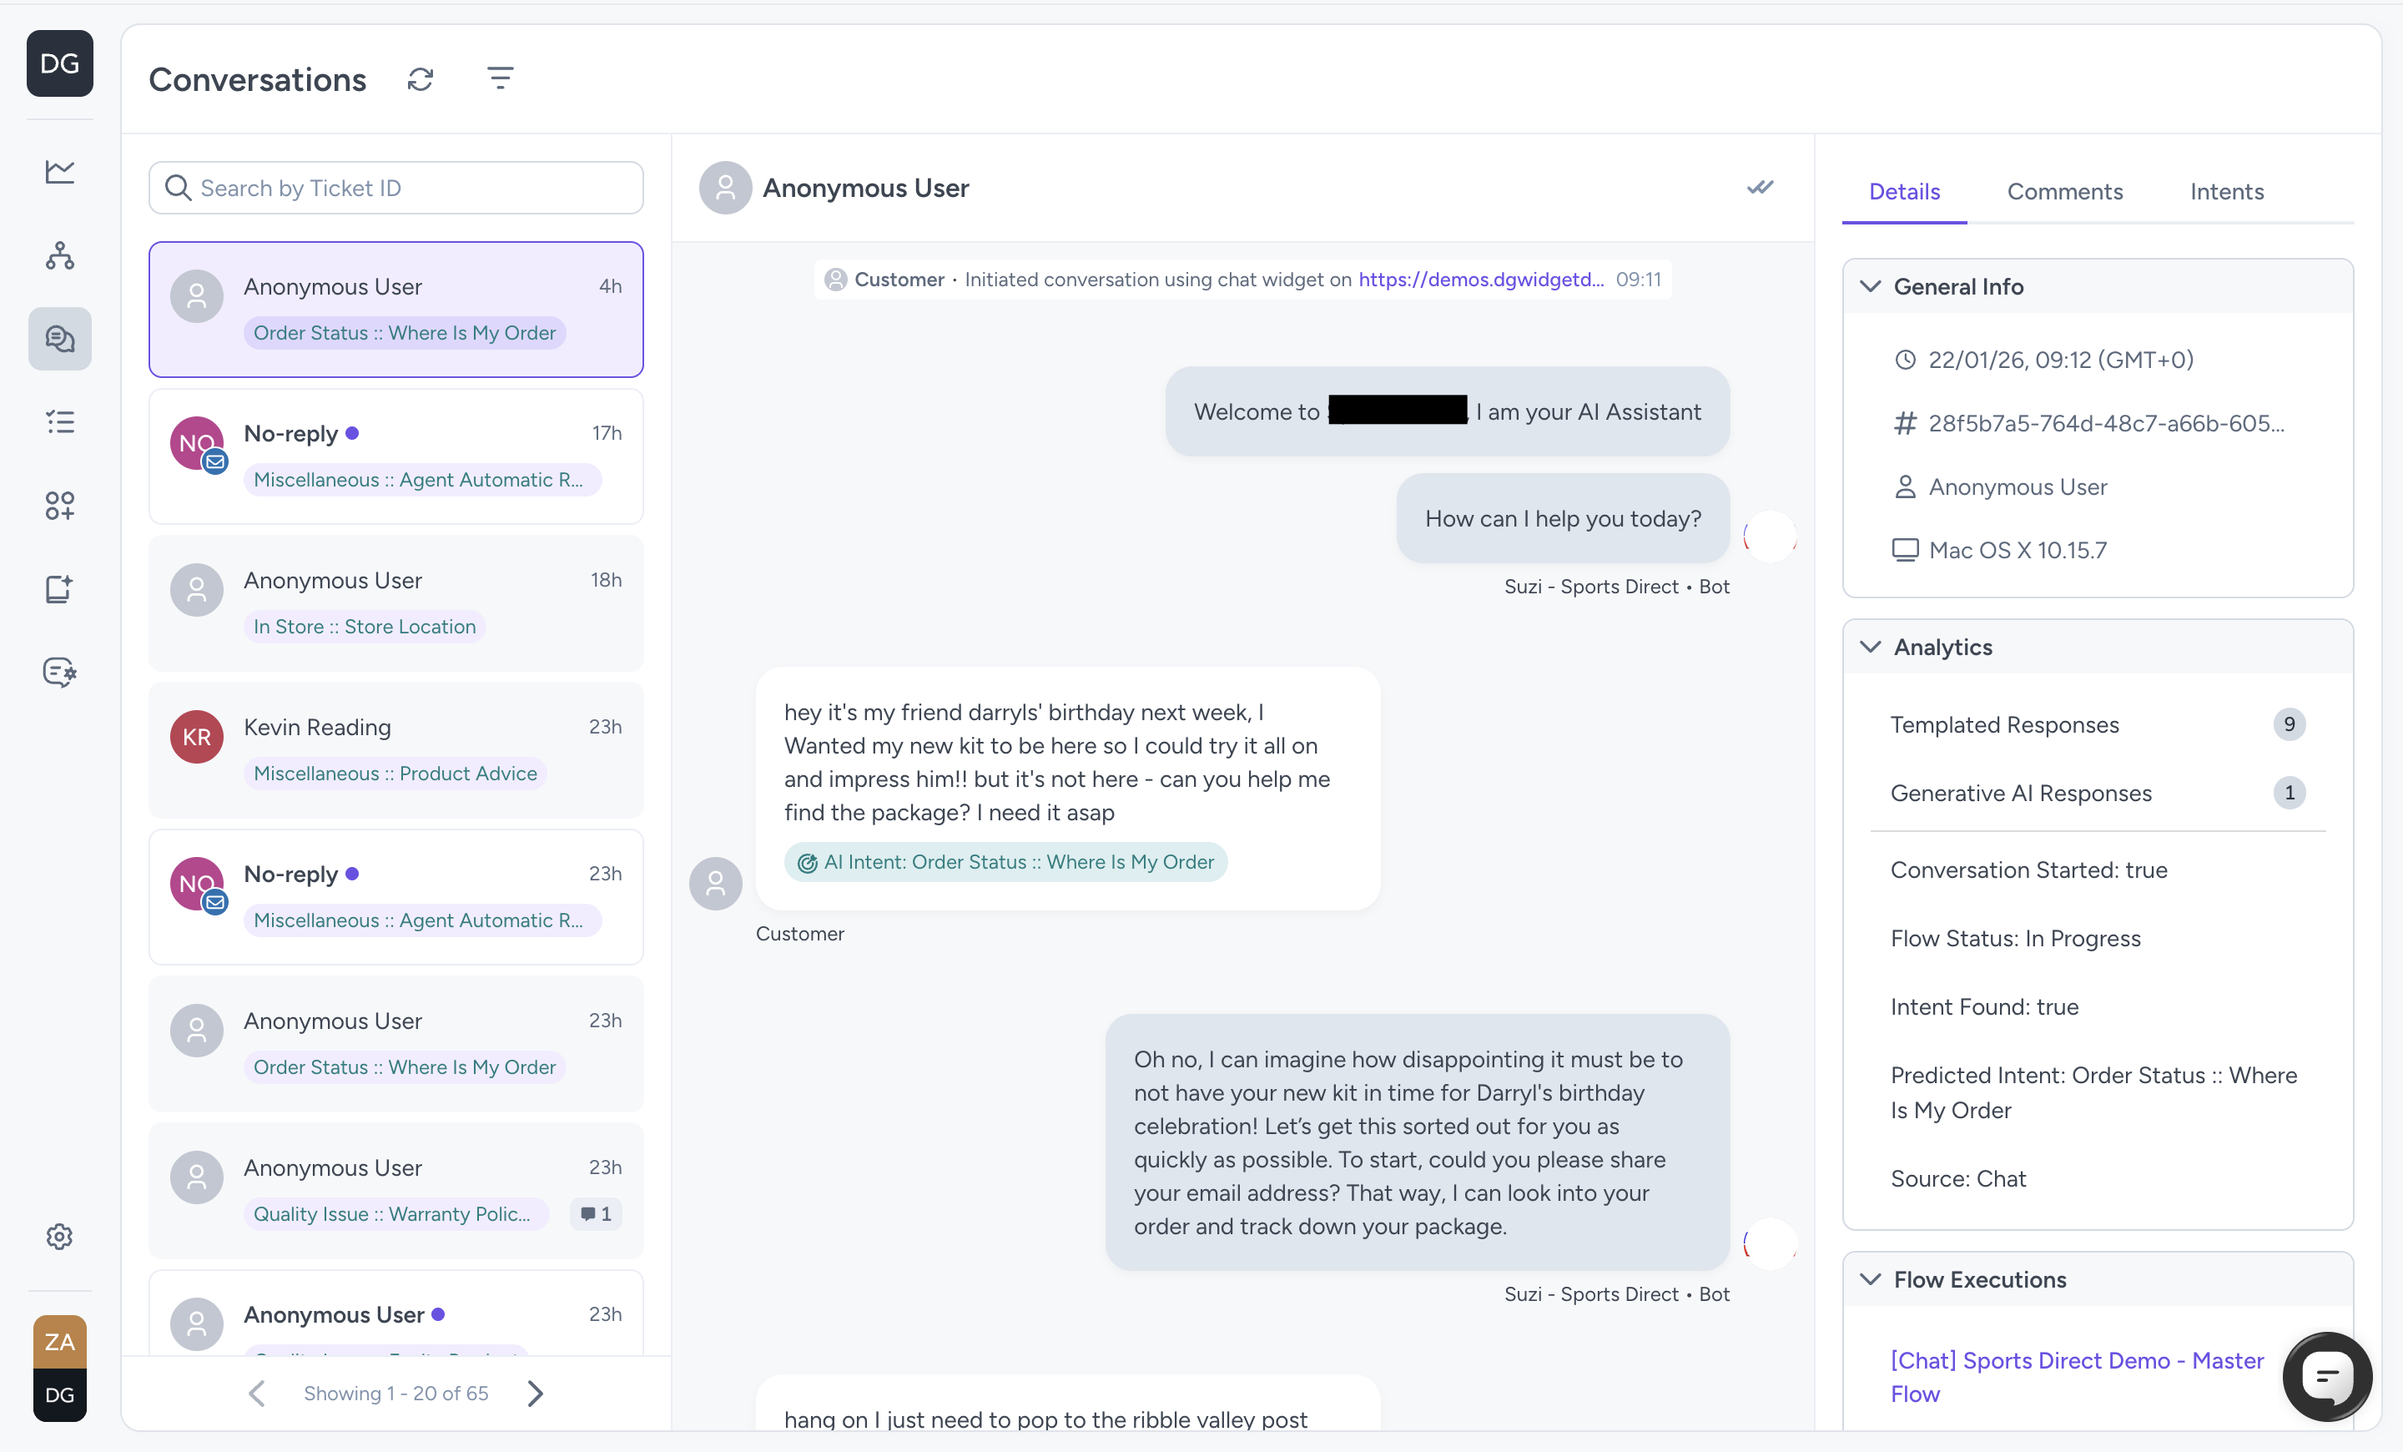Click the refresh conversations icon
The height and width of the screenshot is (1452, 2403).
pyautogui.click(x=421, y=79)
